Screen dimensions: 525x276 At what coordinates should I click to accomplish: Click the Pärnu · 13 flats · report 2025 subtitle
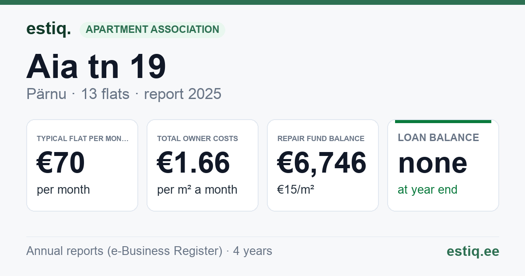pyautogui.click(x=124, y=94)
